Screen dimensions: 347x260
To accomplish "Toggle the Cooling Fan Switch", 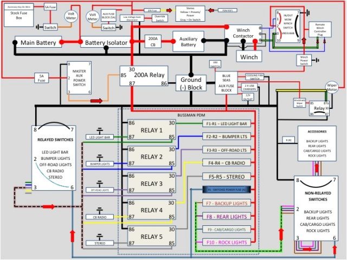I will (x=254, y=77).
